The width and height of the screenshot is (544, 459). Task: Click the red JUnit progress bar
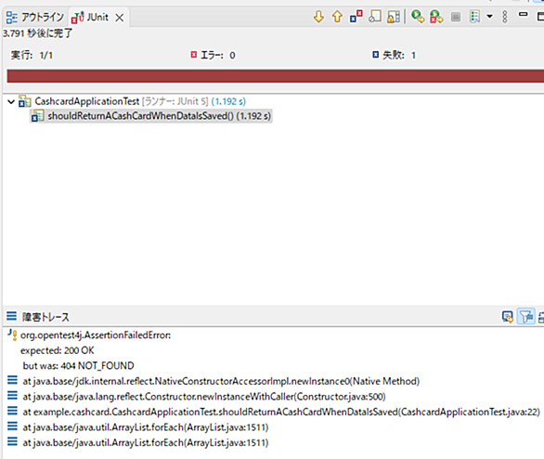point(276,75)
